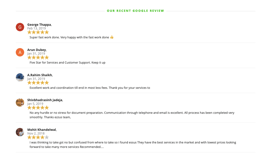Click the thumbs-up emoji in George's review
Image resolution: width=257 pixels, height=155 pixels.
(x=112, y=37)
